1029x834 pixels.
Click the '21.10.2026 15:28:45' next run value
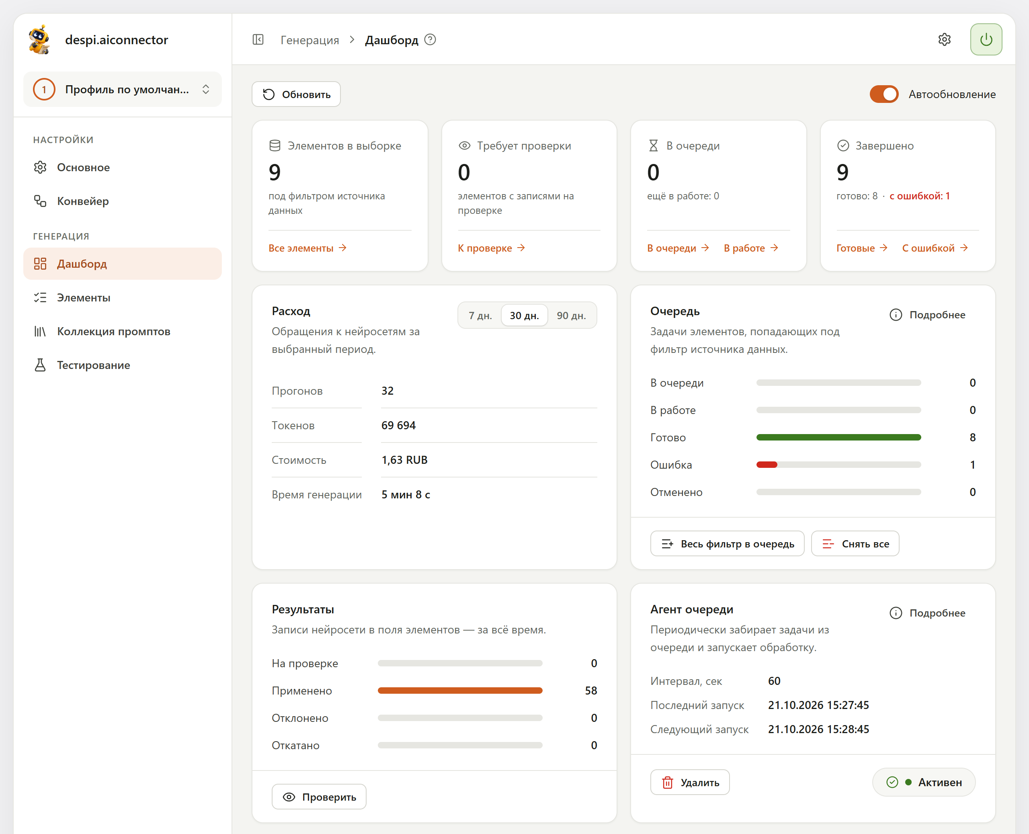click(x=818, y=729)
